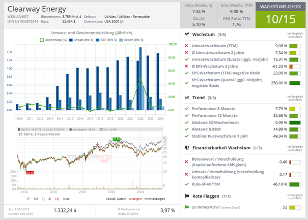Image resolution: width=308 pixels, height=220 pixels.
Task: Switch price chart to 1T range
Action: pyautogui.click(x=28, y=199)
